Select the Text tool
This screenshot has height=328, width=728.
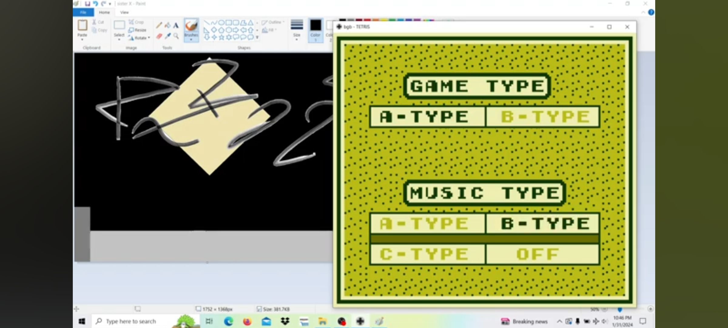176,26
